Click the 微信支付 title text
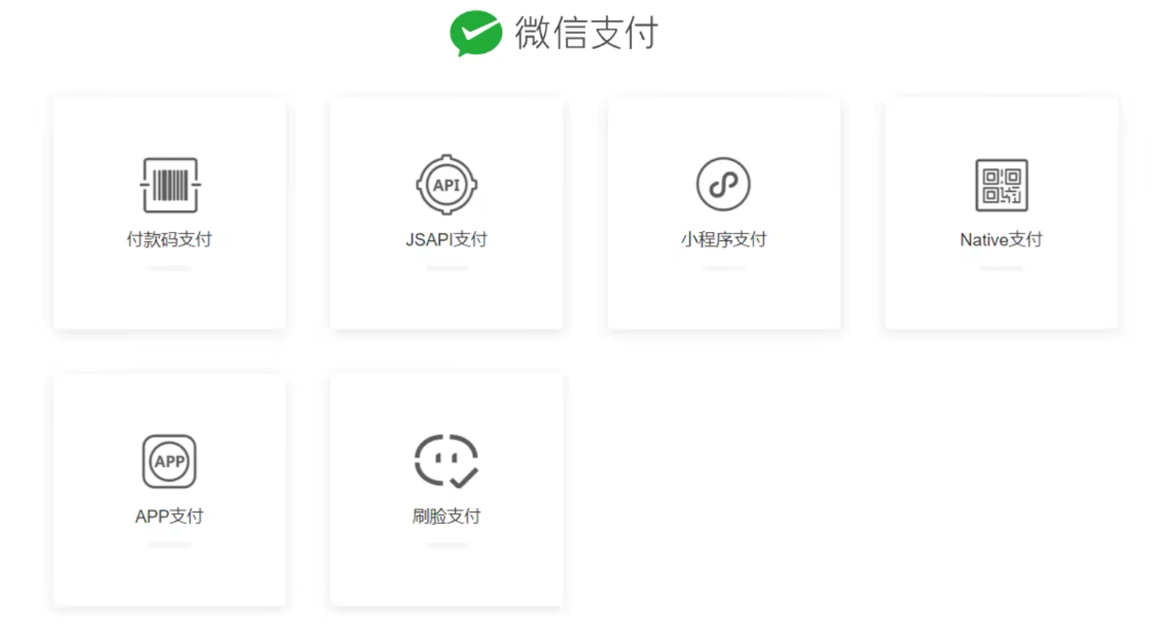The image size is (1172, 641). tap(586, 33)
